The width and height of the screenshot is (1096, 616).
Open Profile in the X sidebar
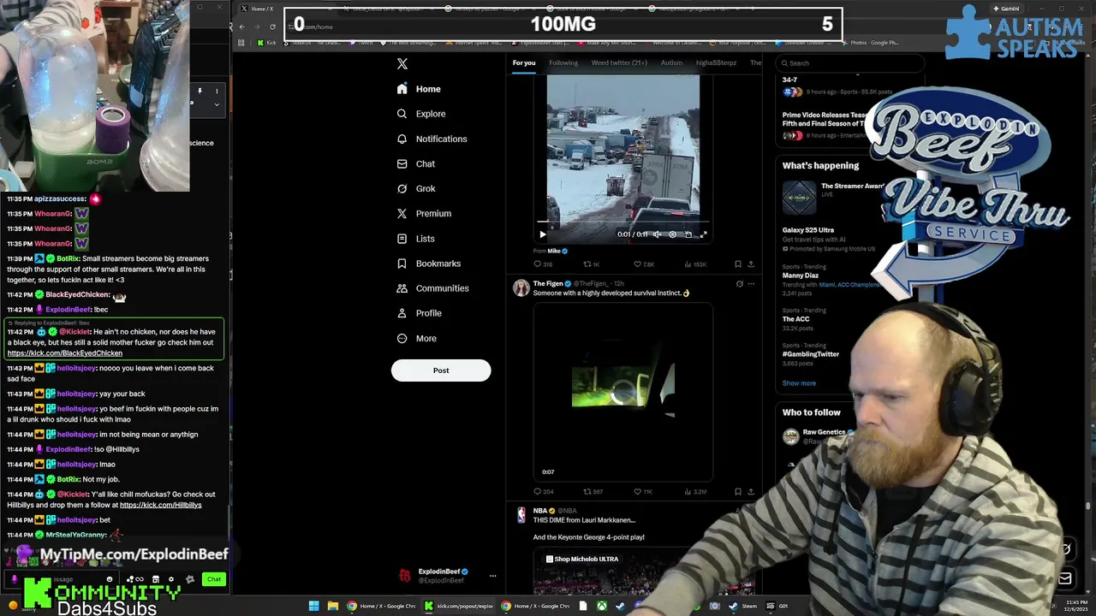pos(420,313)
